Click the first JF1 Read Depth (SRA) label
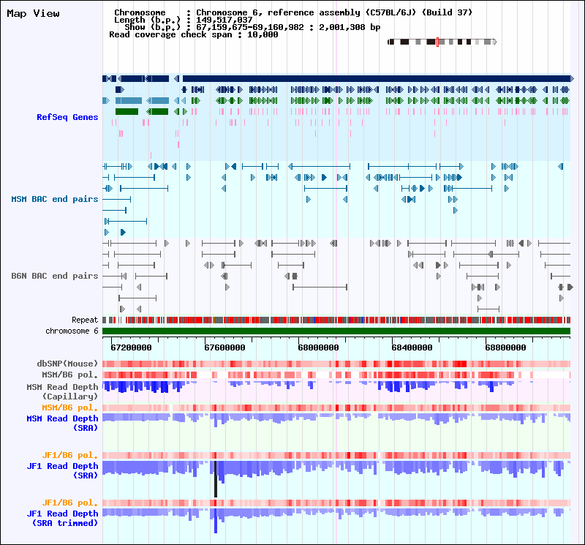The height and width of the screenshot is (545, 585). 62,470
